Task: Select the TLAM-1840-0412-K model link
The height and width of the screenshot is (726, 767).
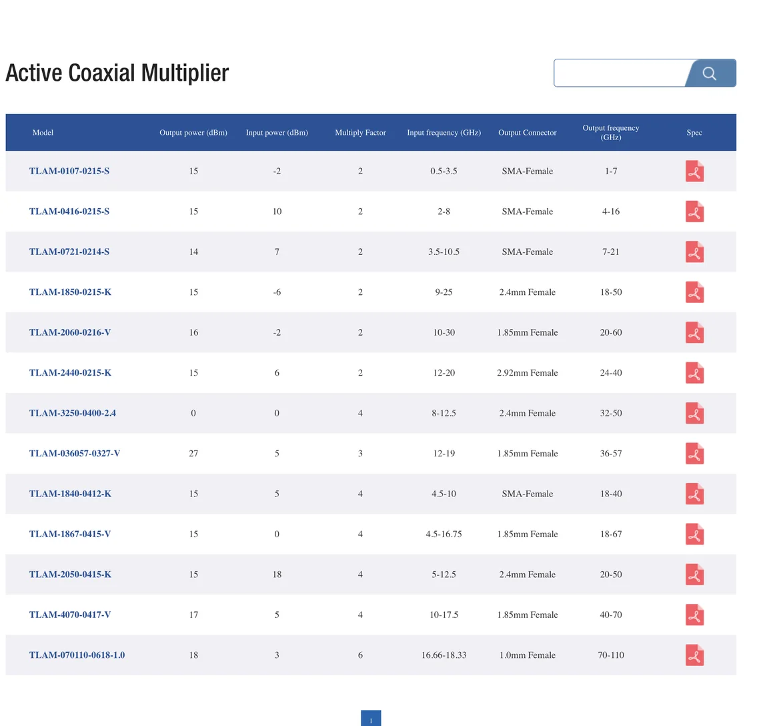Action: (x=70, y=494)
